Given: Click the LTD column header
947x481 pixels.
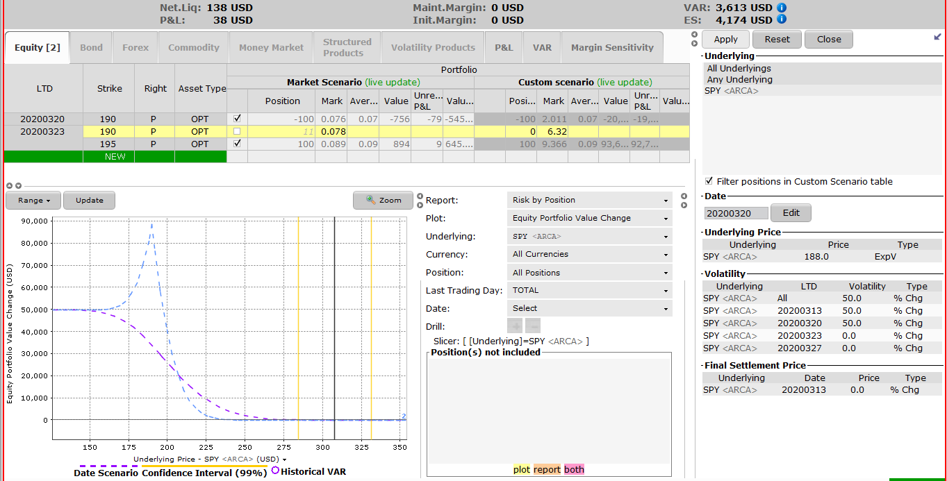Looking at the screenshot, I should point(44,89).
